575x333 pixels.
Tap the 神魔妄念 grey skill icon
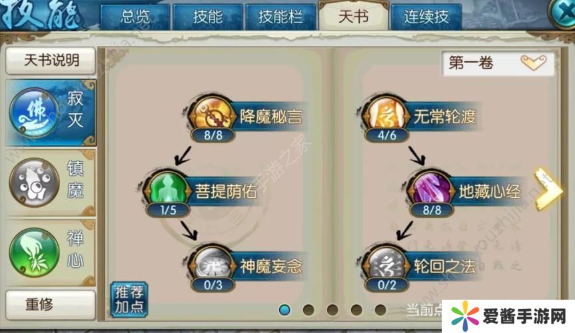pos(212,264)
